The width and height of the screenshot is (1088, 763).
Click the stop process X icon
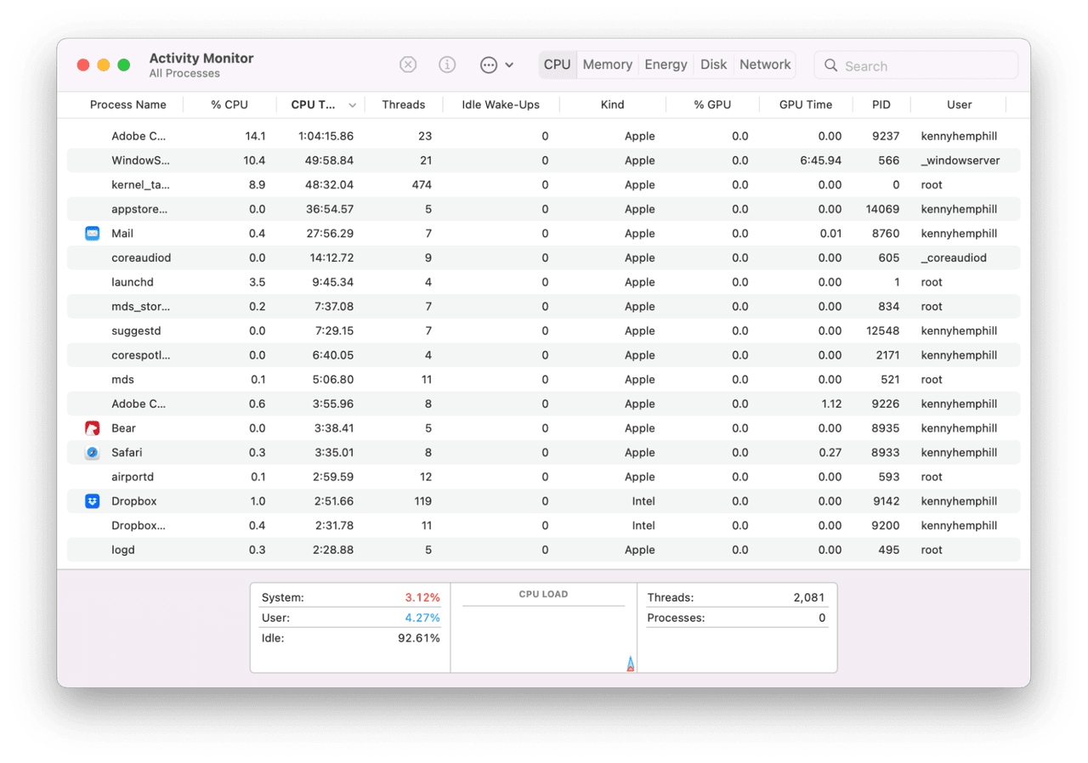408,65
